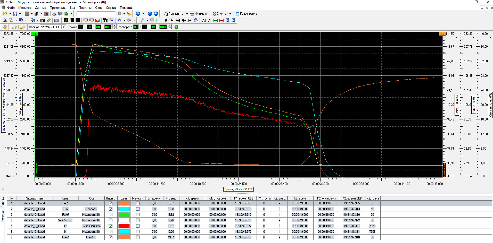This screenshot has height=243, width=493.
Task: Click the Применить button
Action: point(174,14)
